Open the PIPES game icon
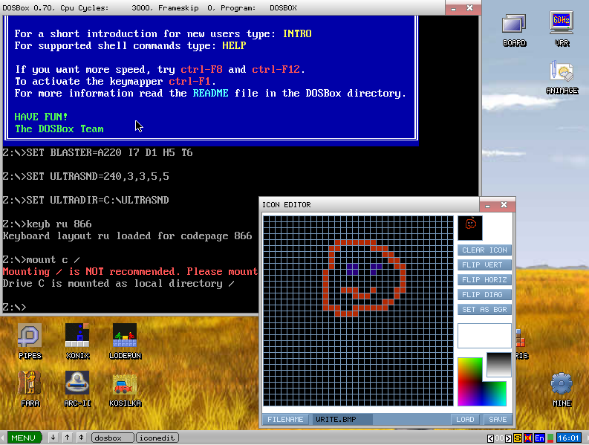The width and height of the screenshot is (589, 445). [30, 341]
